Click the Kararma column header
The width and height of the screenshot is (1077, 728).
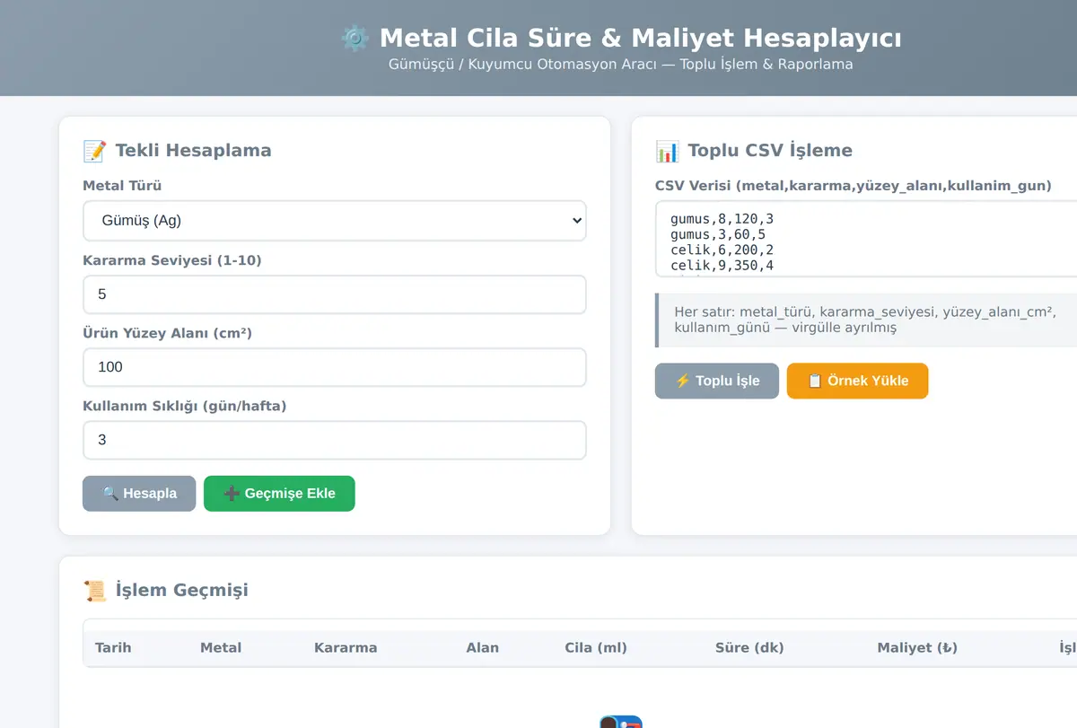[x=346, y=647]
